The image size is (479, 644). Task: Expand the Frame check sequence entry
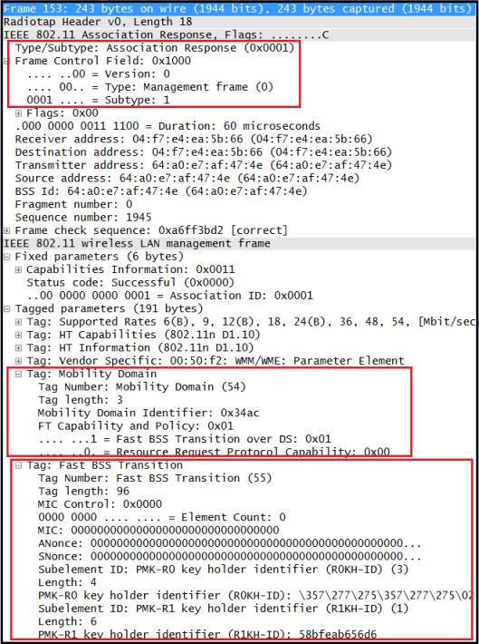(6, 230)
